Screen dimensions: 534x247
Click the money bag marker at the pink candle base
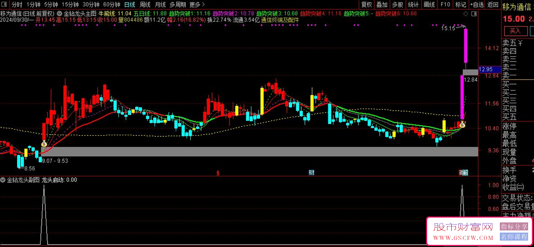[x=463, y=125]
